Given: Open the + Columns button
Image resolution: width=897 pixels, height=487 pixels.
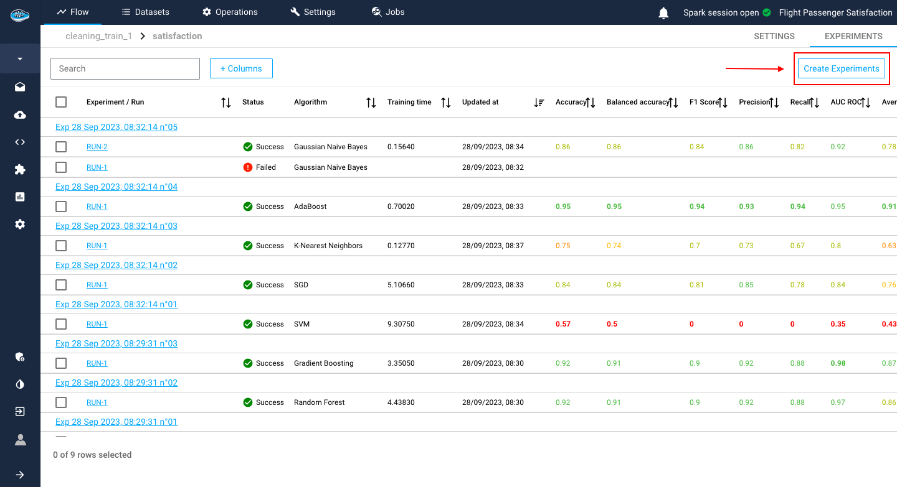Looking at the screenshot, I should click(x=241, y=68).
